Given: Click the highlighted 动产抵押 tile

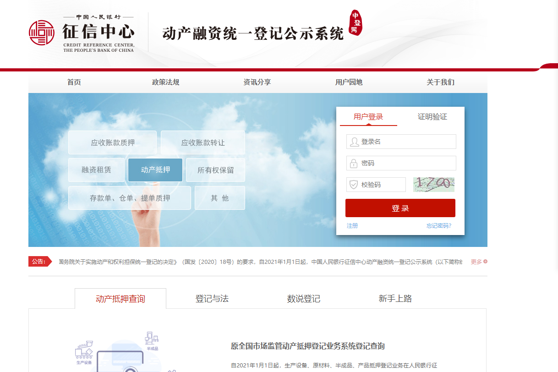Looking at the screenshot, I should (x=155, y=170).
